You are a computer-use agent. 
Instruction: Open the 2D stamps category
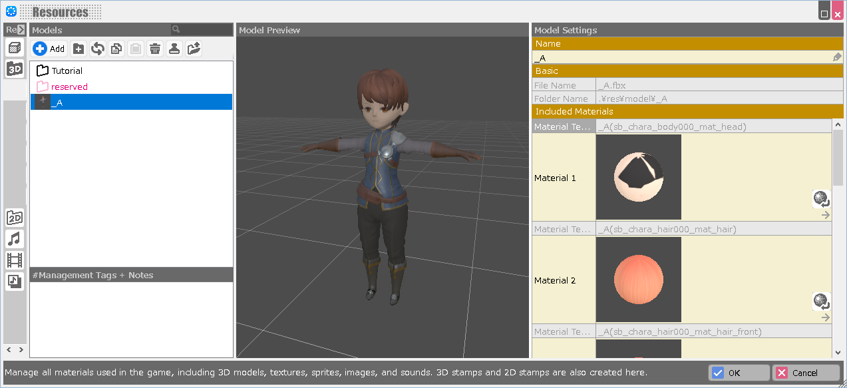click(x=15, y=218)
